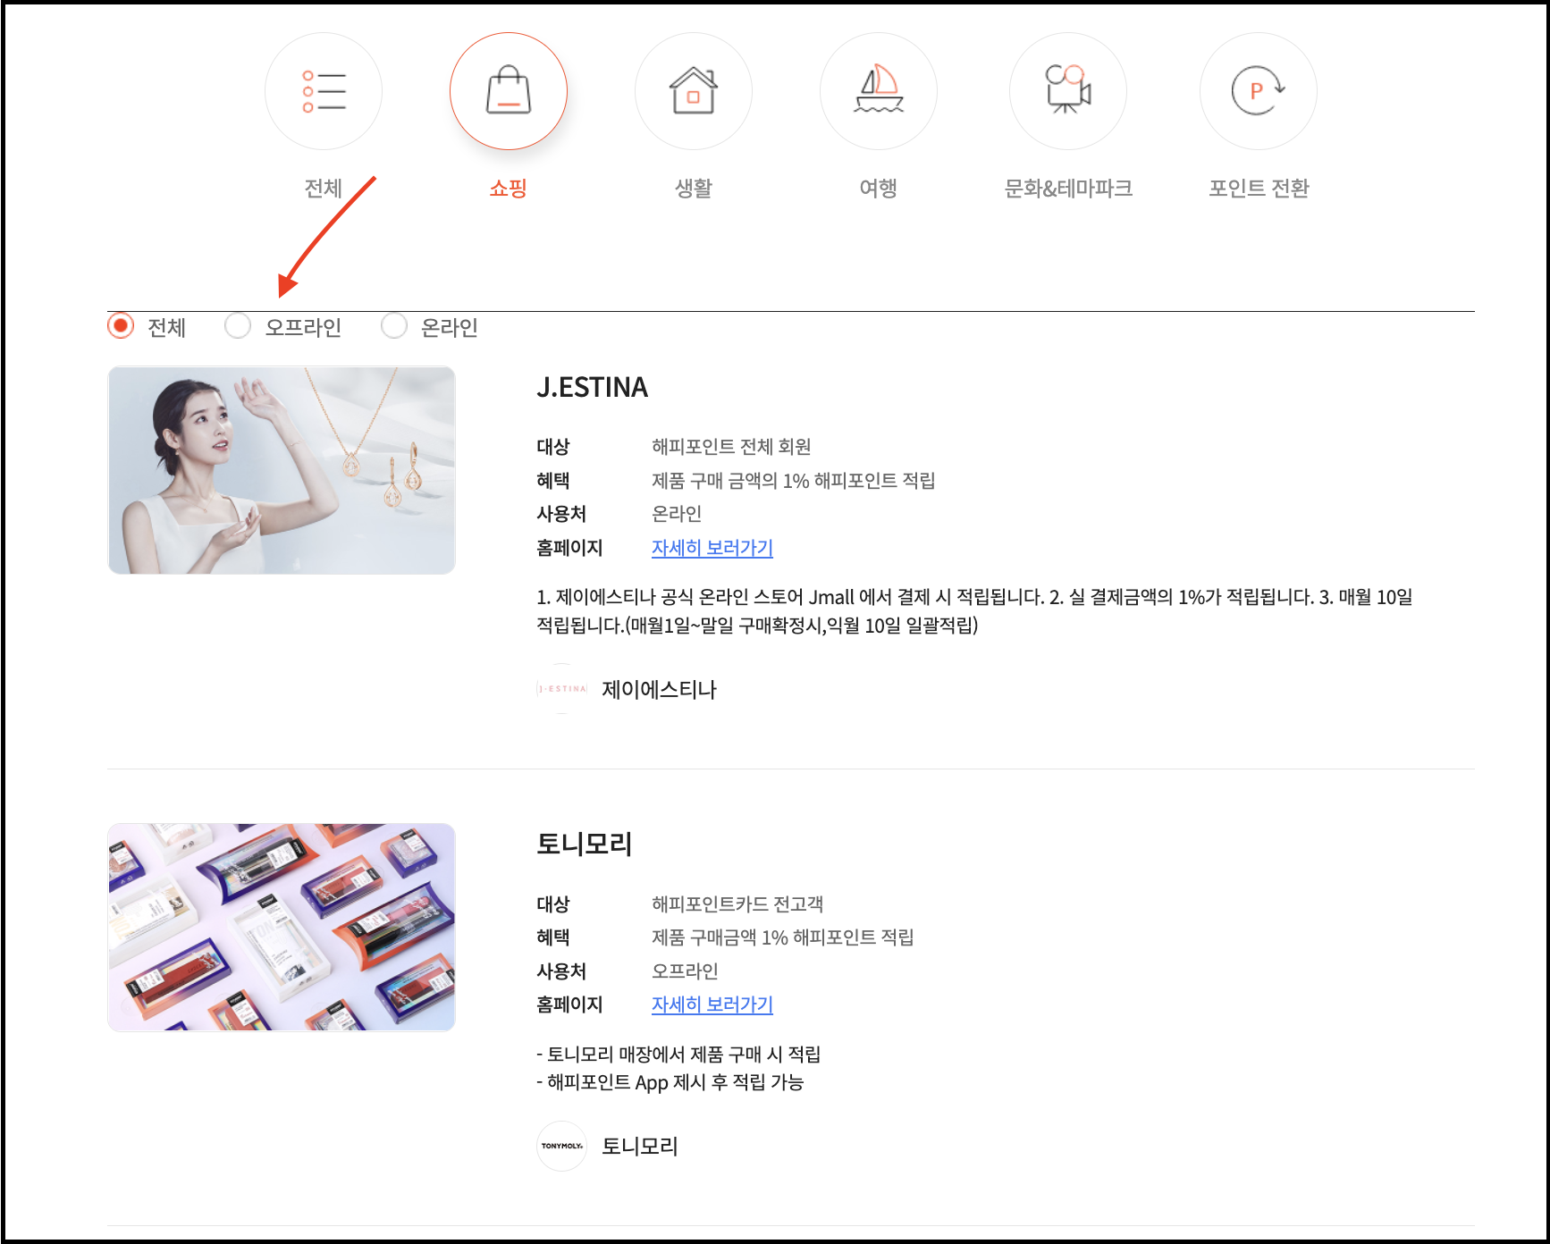
Task: Click the 제이에스티나 brand logo icon
Action: (561, 689)
